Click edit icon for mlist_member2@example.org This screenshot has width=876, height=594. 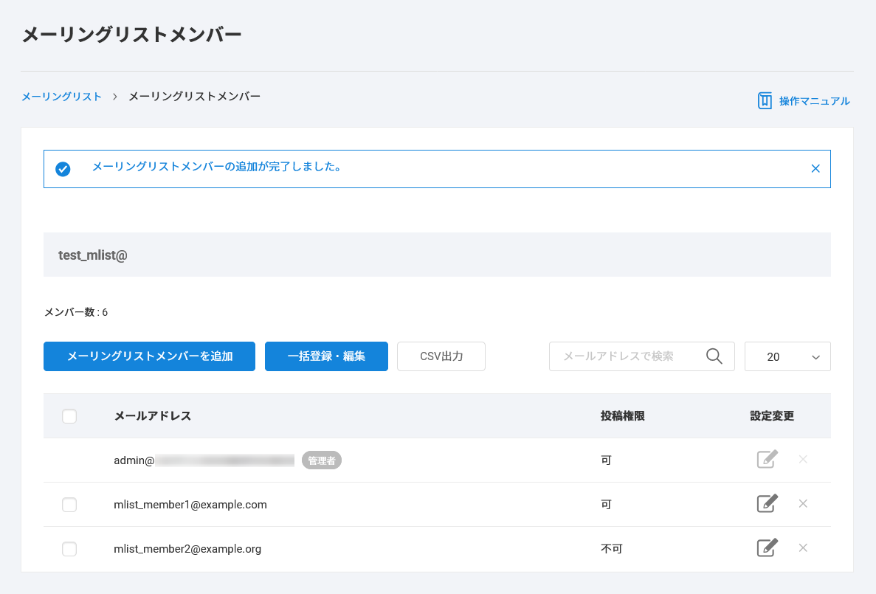click(767, 548)
